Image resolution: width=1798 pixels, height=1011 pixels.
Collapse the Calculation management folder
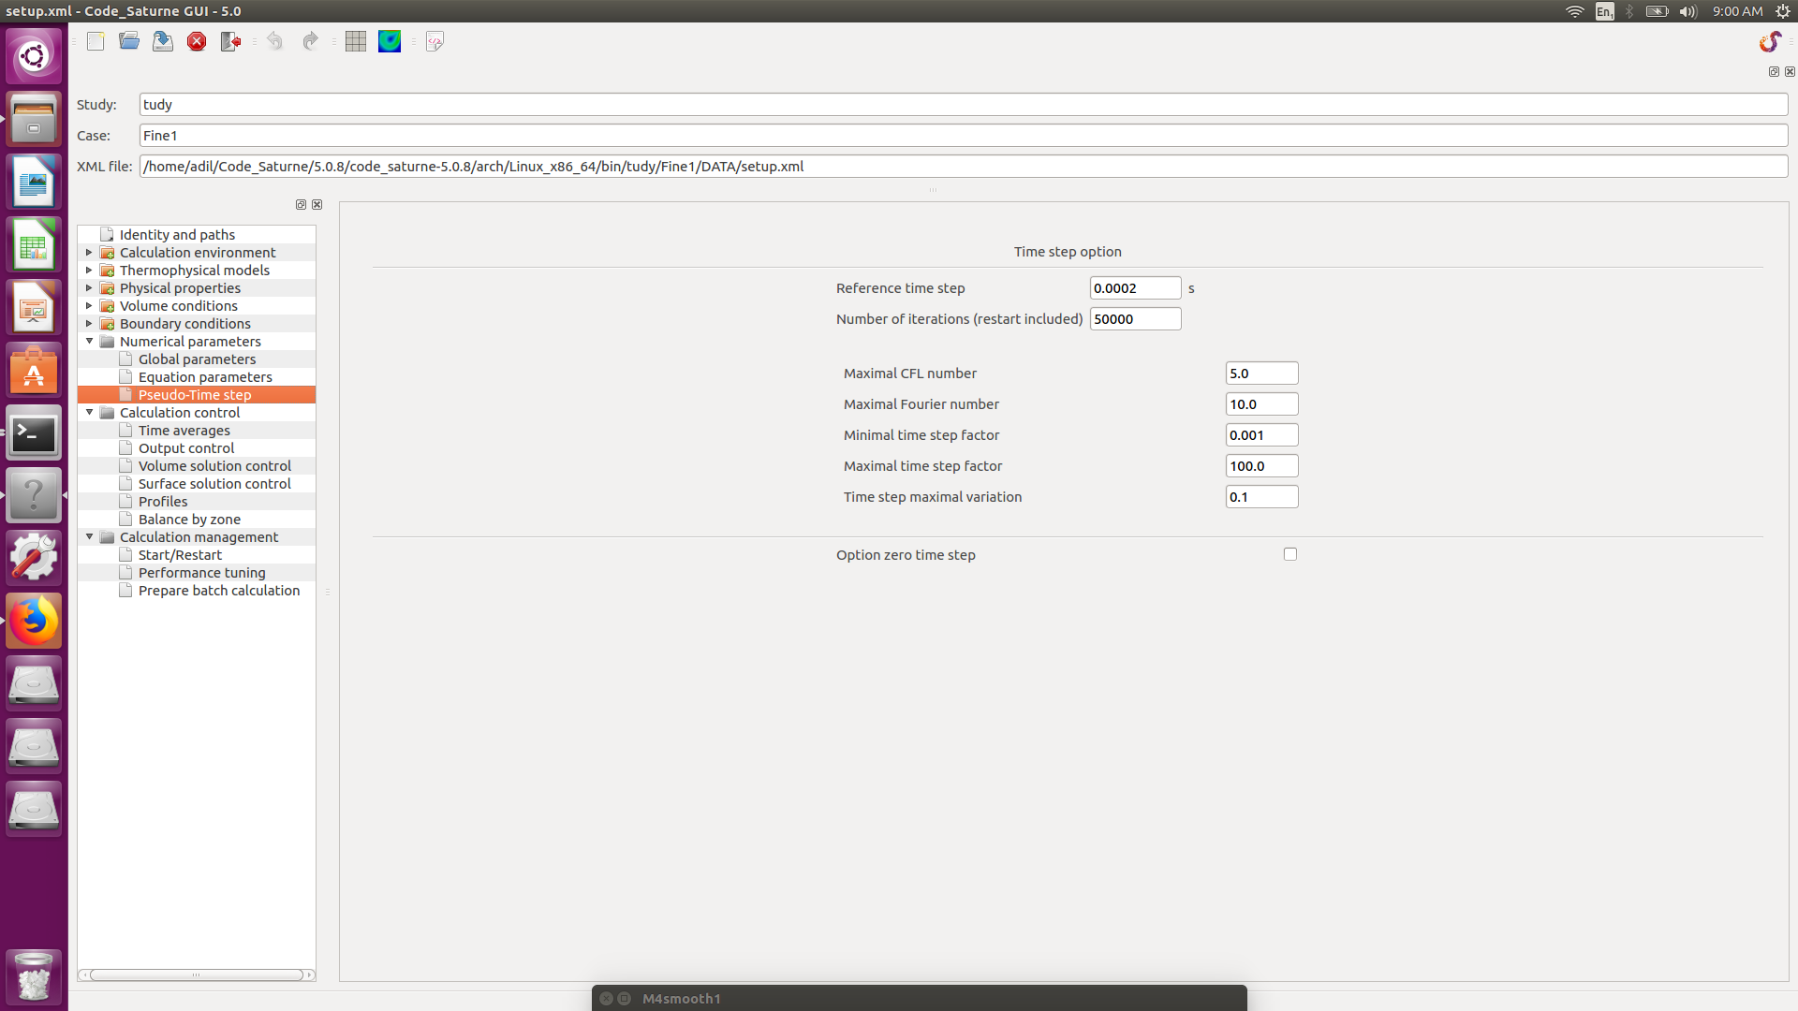[x=89, y=537]
